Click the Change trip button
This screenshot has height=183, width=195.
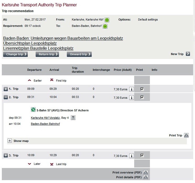click(x=15, y=54)
